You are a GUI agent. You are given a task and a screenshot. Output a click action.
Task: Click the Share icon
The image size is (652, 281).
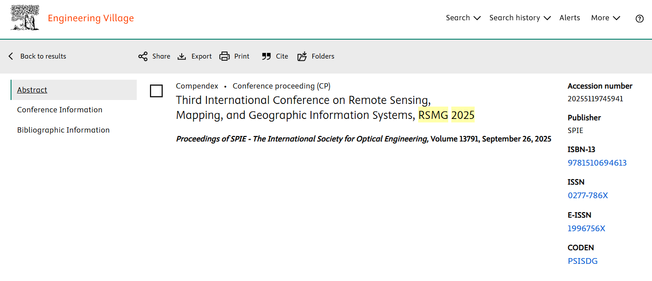click(143, 56)
